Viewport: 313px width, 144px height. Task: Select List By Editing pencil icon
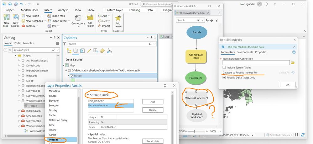(89, 51)
